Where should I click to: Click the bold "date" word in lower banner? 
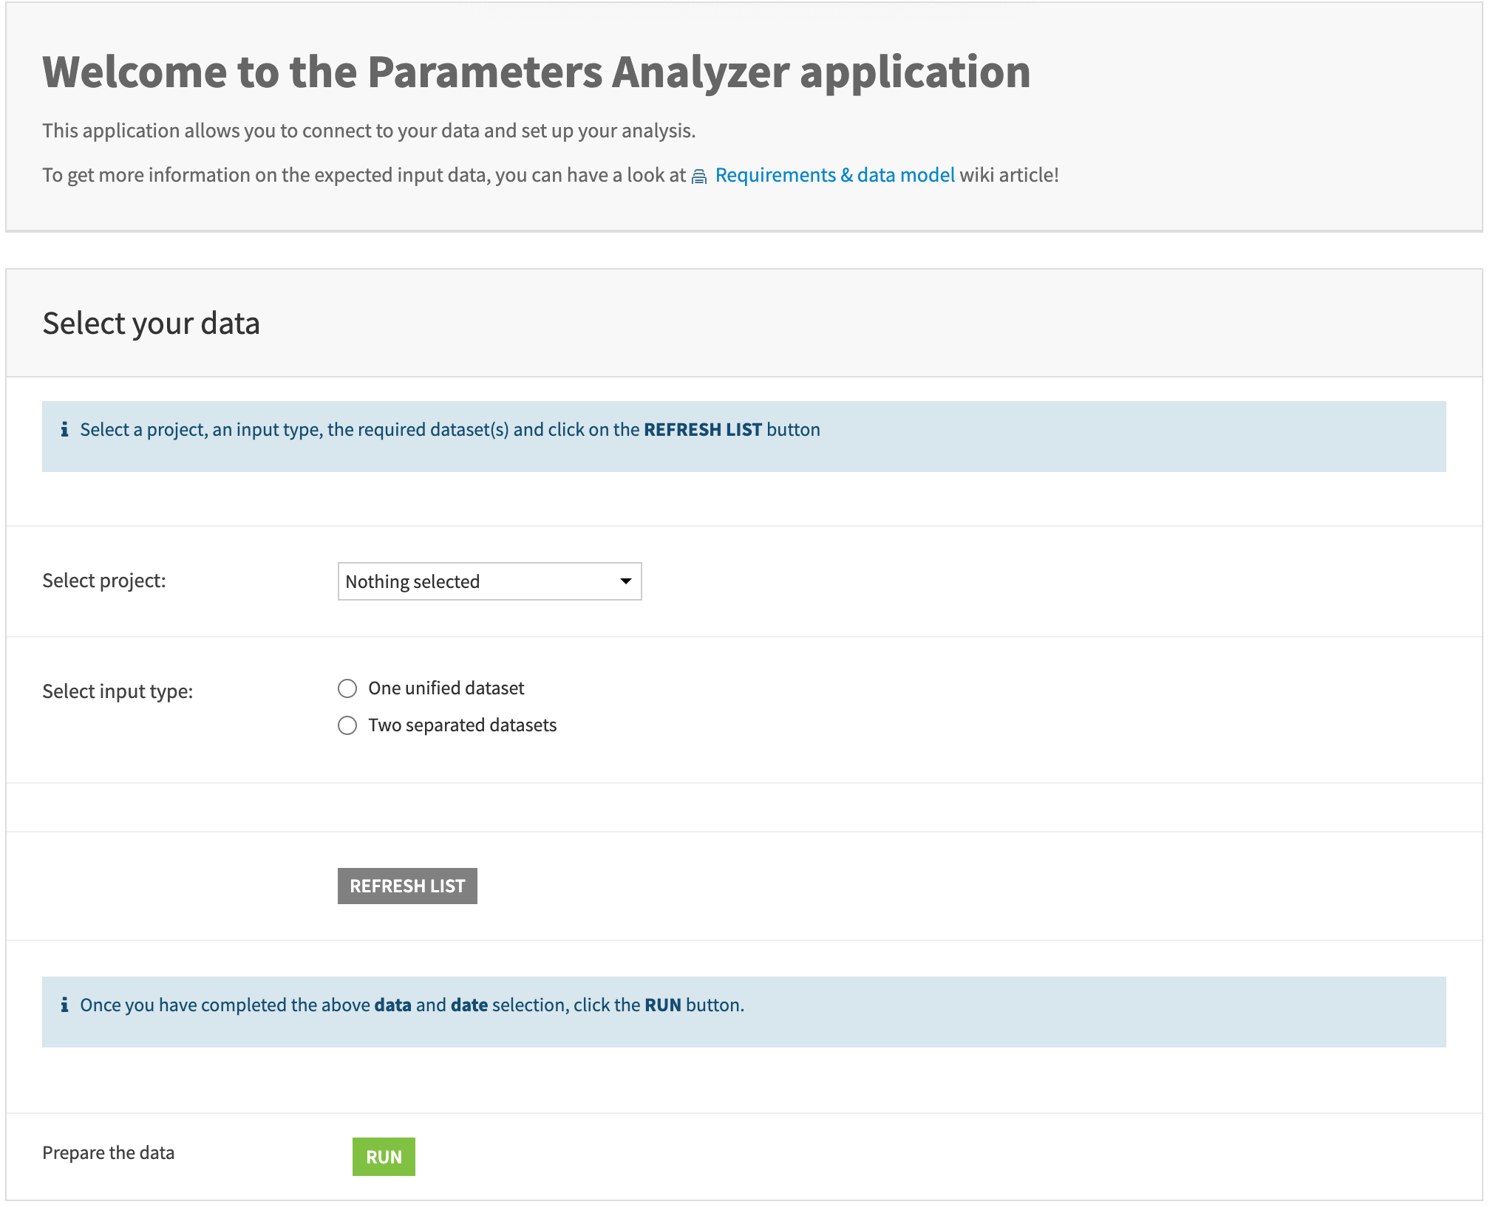469,1005
